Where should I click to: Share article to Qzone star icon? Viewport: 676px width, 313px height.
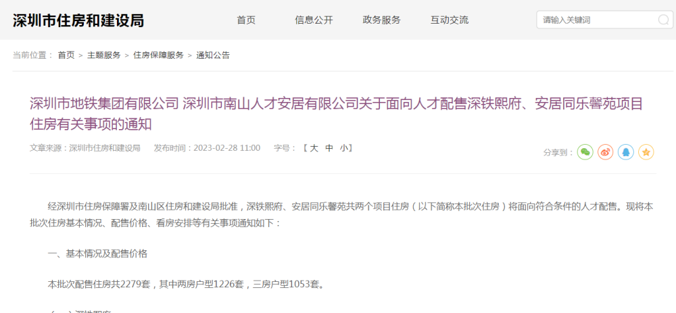(x=646, y=151)
